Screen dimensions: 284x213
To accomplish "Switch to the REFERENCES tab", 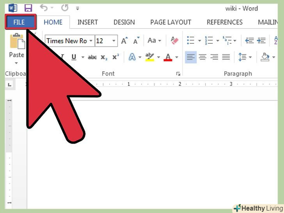I will [x=225, y=22].
